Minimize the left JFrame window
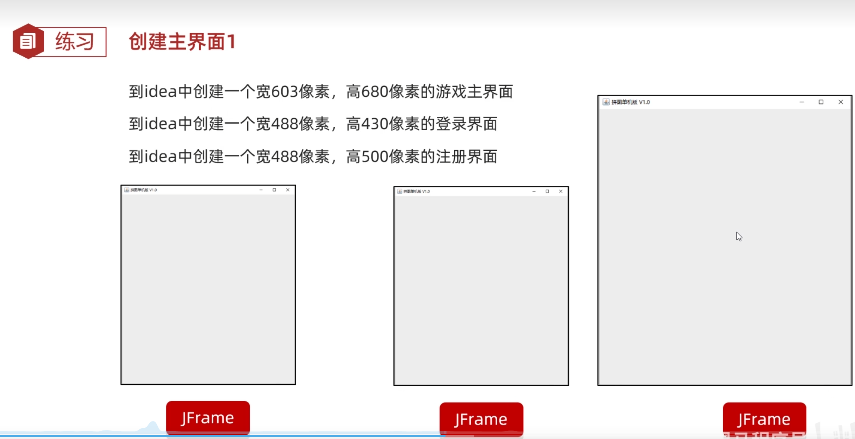 click(x=261, y=190)
